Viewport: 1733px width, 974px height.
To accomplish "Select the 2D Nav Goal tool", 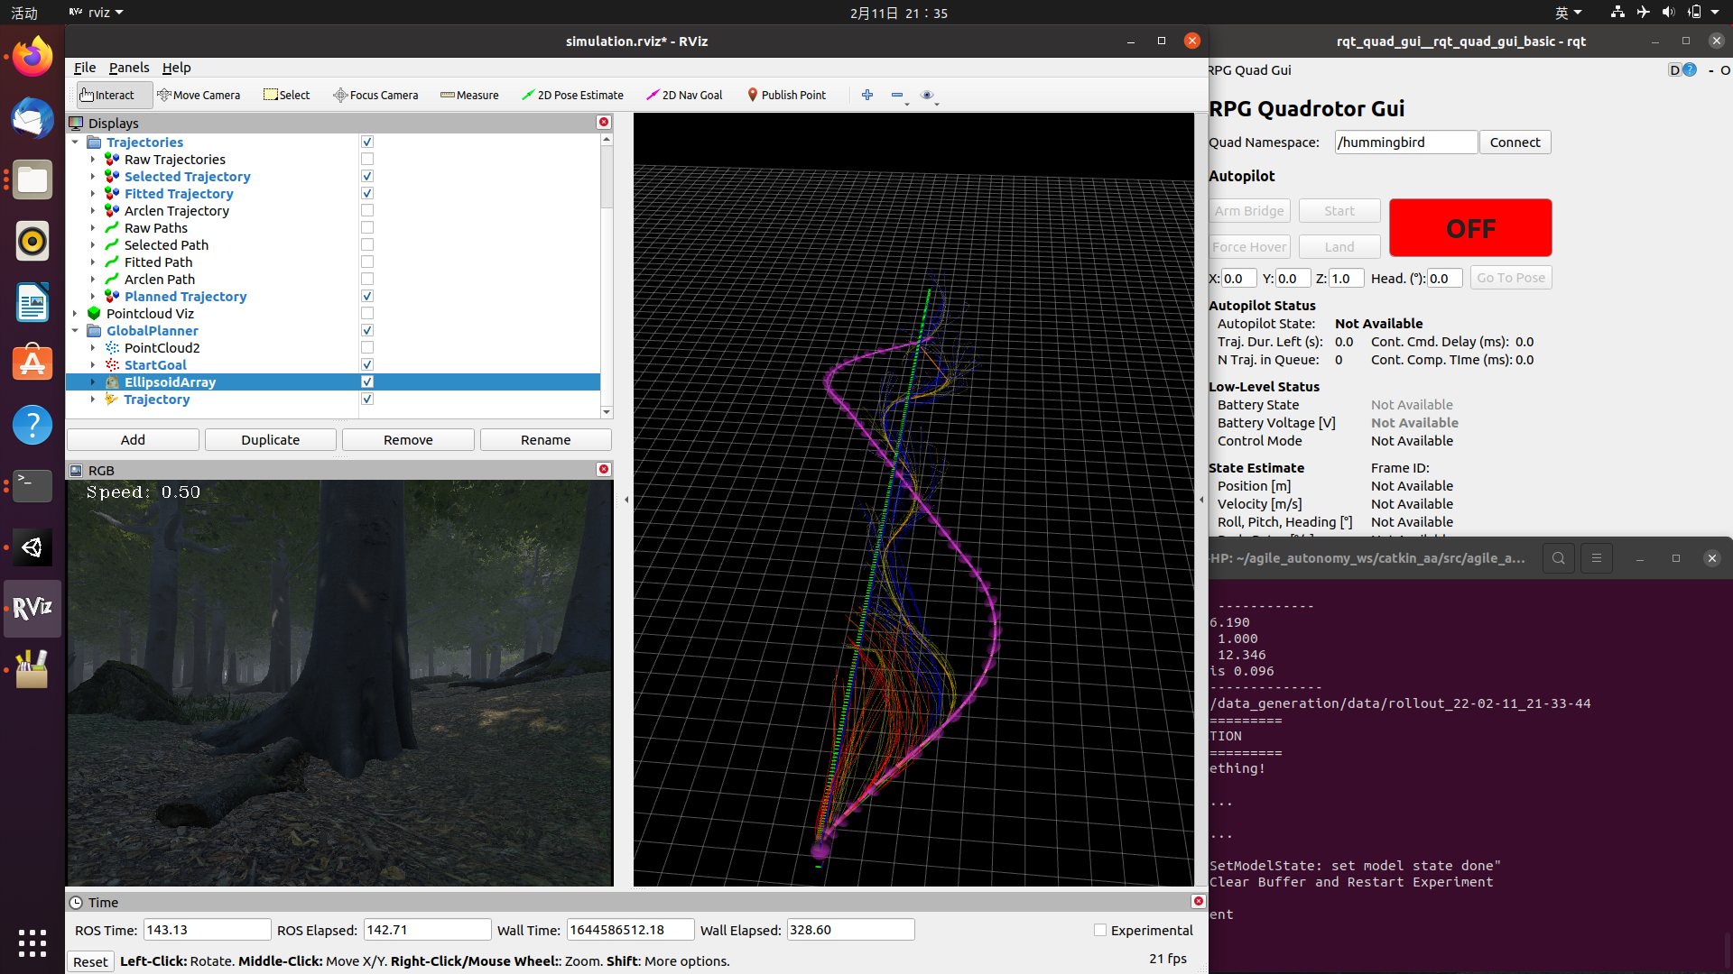I will pos(684,95).
